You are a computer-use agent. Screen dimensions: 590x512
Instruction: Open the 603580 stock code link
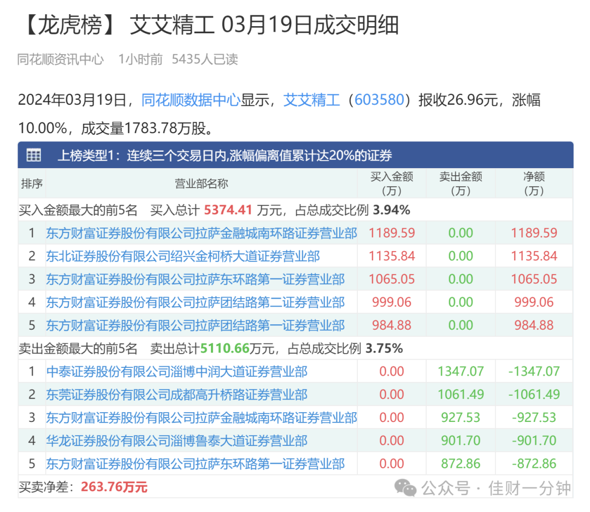[x=379, y=100]
